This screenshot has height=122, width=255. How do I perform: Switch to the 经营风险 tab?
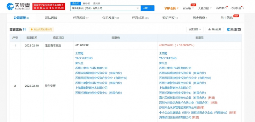coord(81,18)
